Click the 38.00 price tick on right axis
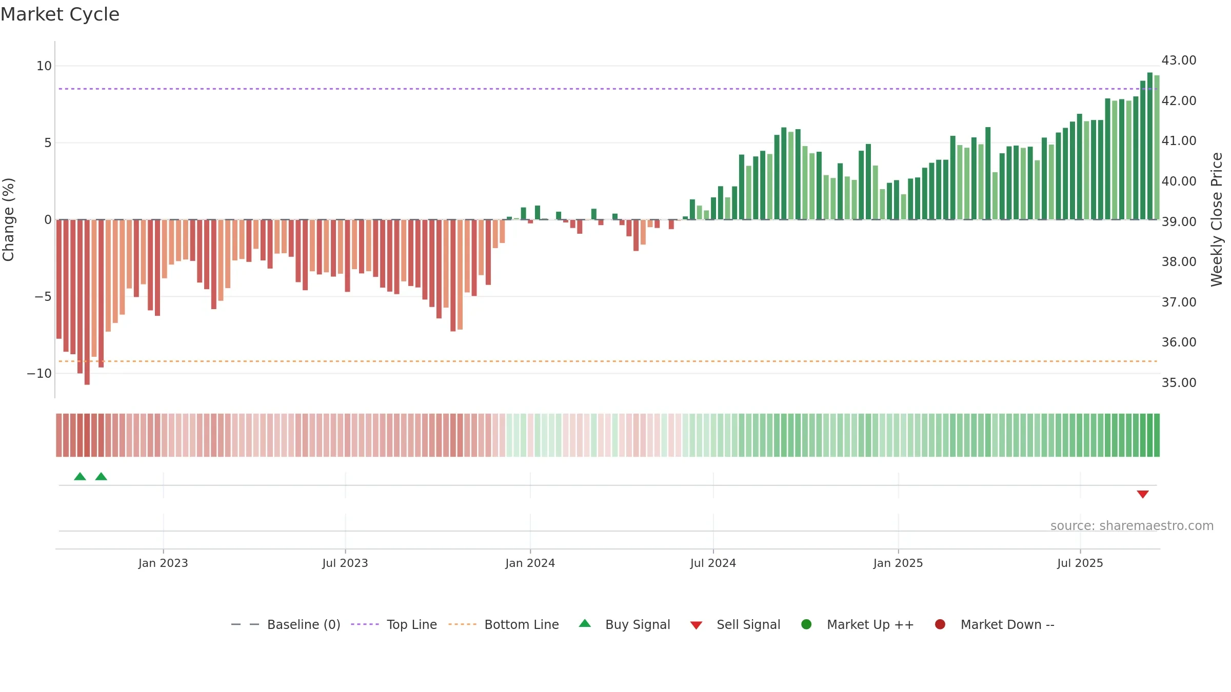This screenshot has height=692, width=1231. pos(1179,261)
